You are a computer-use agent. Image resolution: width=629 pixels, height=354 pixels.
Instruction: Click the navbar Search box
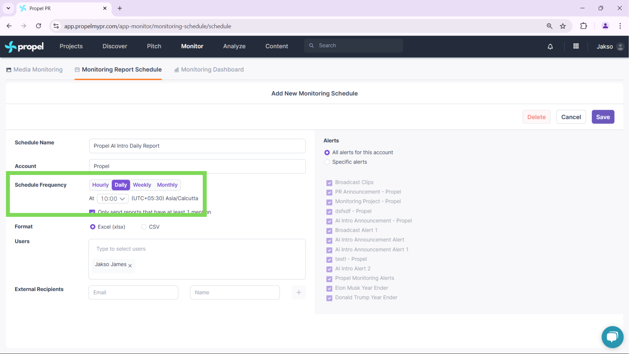tap(353, 46)
